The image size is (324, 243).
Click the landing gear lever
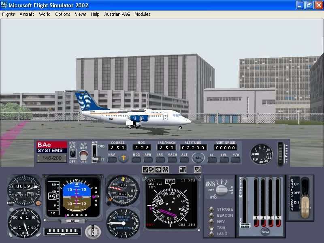pyautogui.click(x=304, y=202)
